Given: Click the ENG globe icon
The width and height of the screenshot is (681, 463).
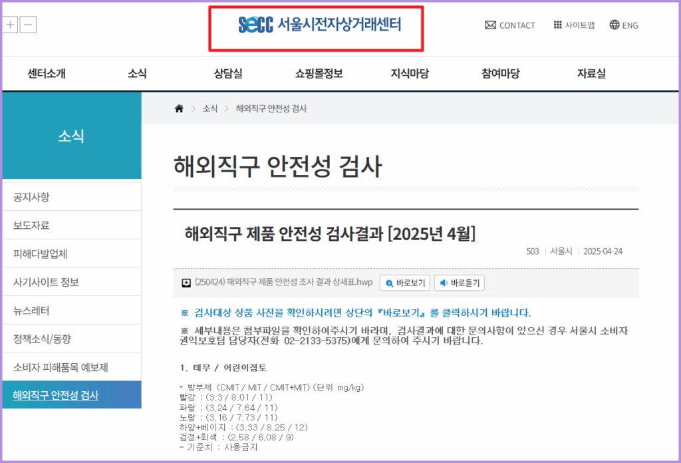Looking at the screenshot, I should point(614,25).
